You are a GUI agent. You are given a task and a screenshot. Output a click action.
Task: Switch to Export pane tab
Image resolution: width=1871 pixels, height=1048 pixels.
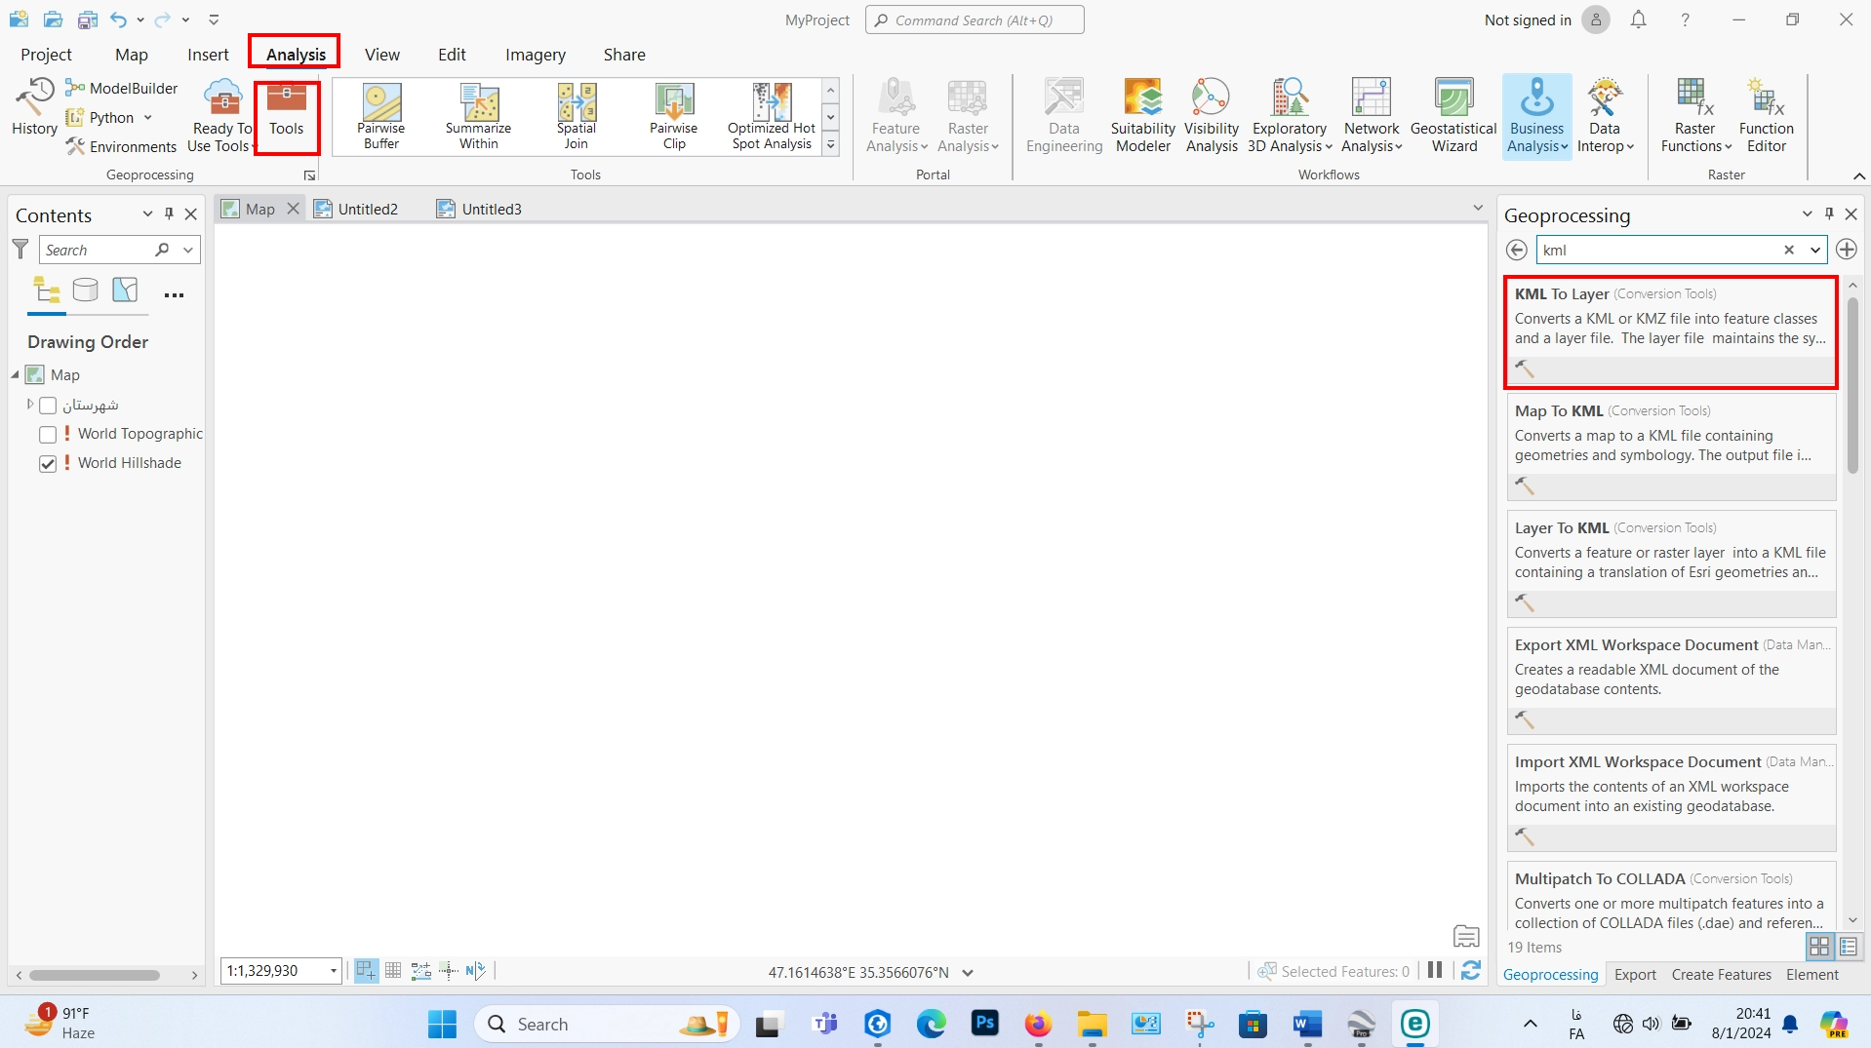coord(1635,974)
